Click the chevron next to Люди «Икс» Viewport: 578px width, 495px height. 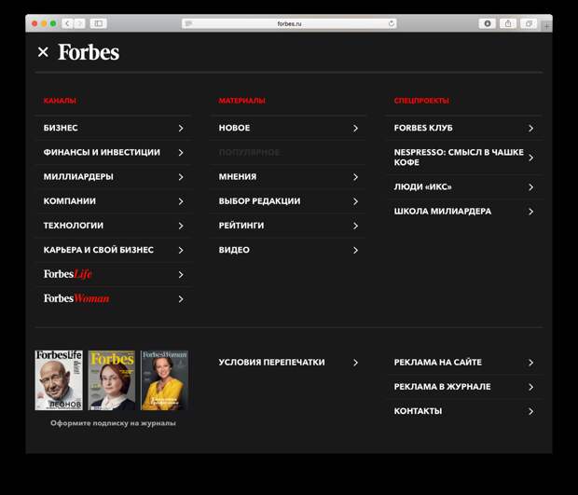pos(530,187)
